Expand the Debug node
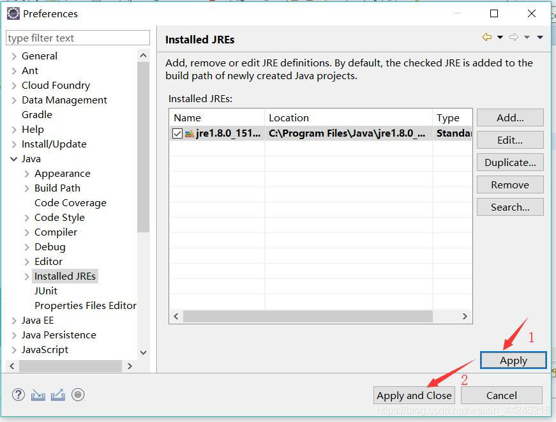Screen dimensions: 556x422 pos(27,247)
